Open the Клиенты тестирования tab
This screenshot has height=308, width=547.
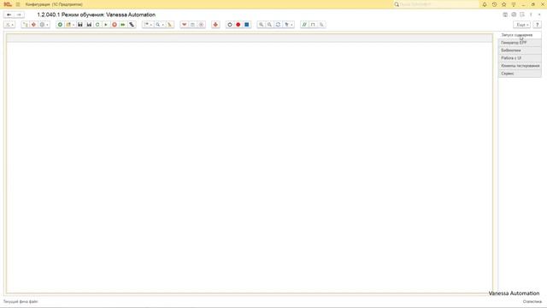click(x=520, y=66)
